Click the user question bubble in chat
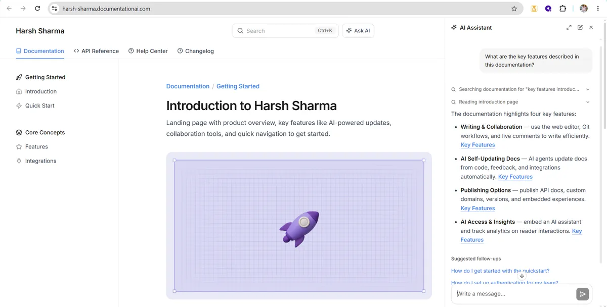Viewport: 607px width, 307px height. point(535,61)
